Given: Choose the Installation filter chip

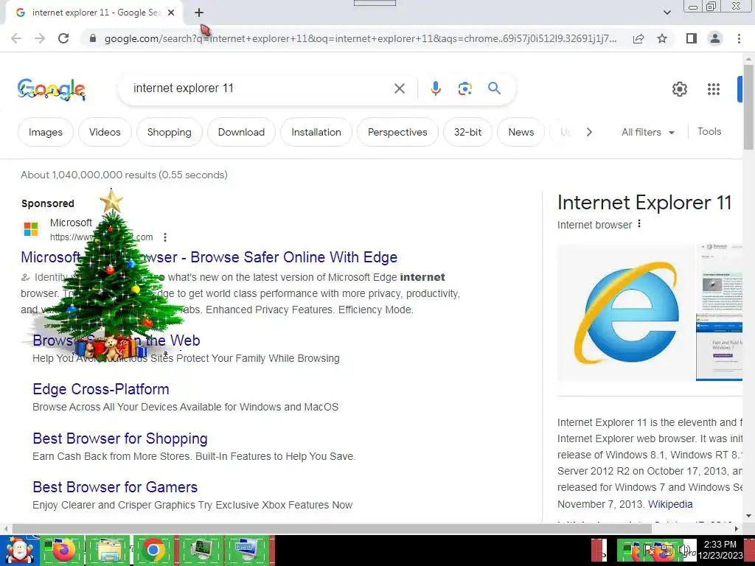Looking at the screenshot, I should [316, 133].
